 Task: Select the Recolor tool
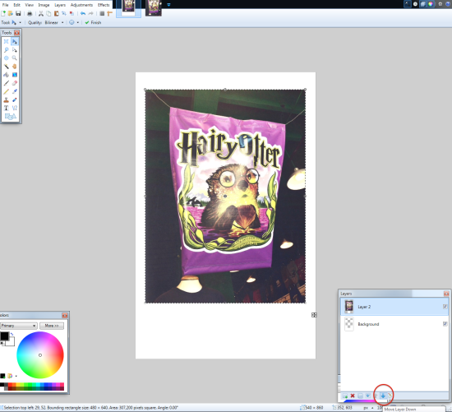pyautogui.click(x=15, y=100)
